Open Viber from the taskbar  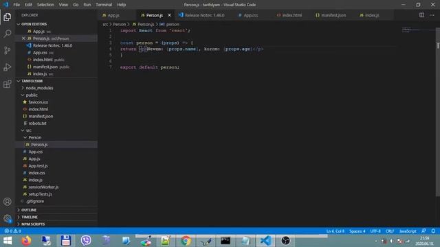tap(86, 241)
